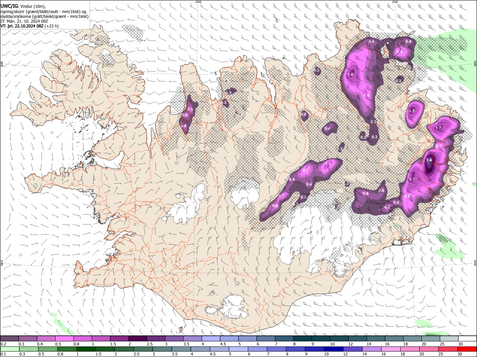Click the '1.6' snowfall value on the map
Screen dimensions: 477x357
pyautogui.click(x=350, y=75)
